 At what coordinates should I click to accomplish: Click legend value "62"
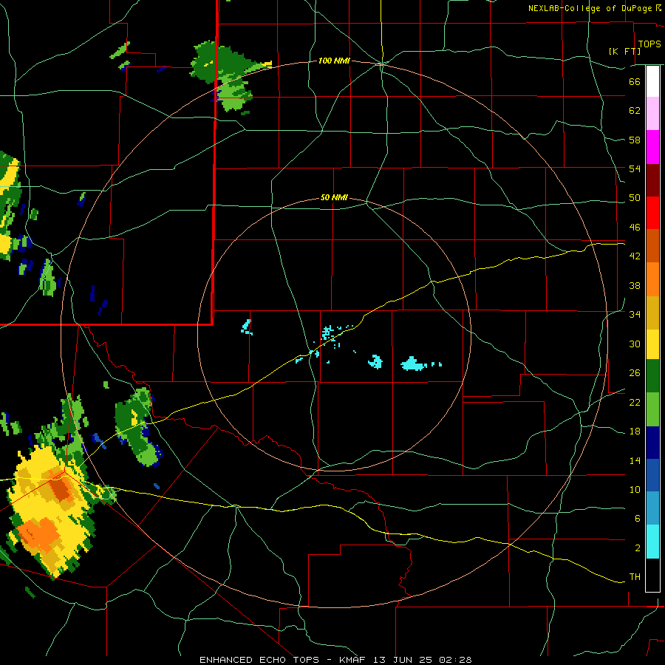tap(635, 111)
